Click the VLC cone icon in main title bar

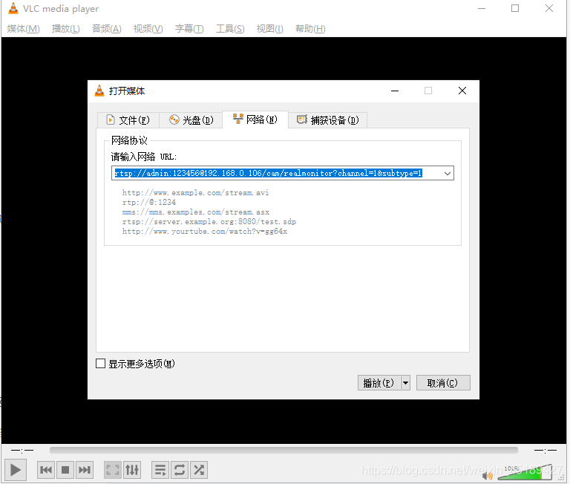[x=13, y=8]
